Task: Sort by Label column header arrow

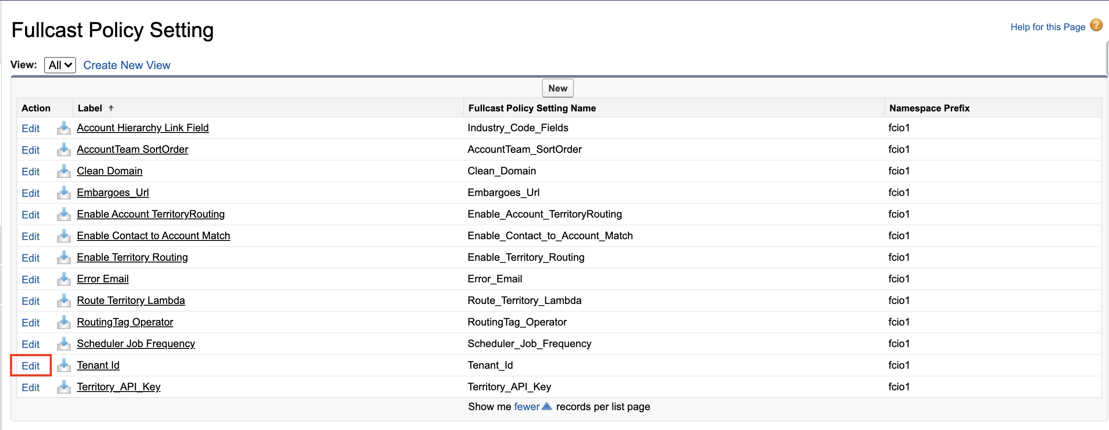Action: 111,108
